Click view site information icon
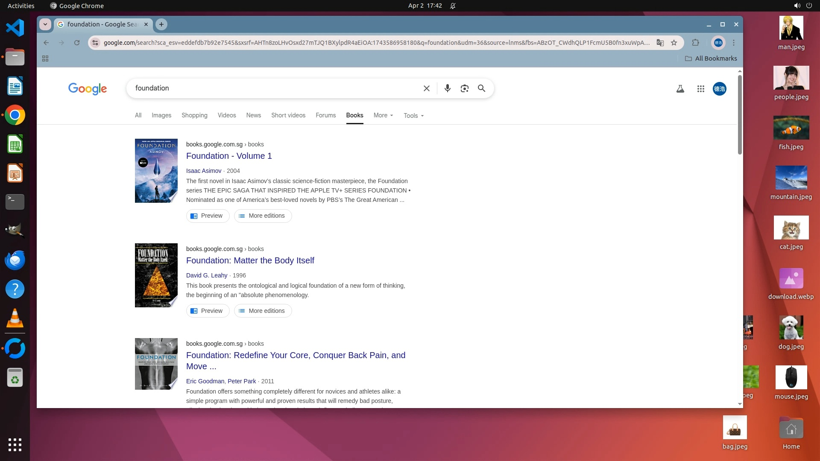820x461 pixels. [95, 43]
